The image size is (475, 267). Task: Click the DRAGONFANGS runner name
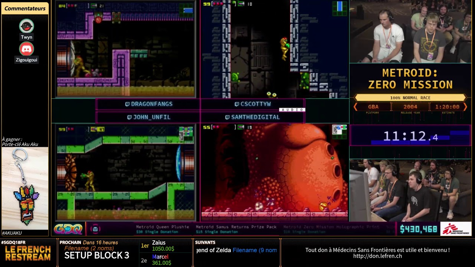[151, 104]
